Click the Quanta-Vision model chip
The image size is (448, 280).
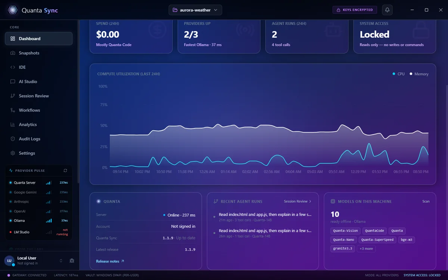346,231
